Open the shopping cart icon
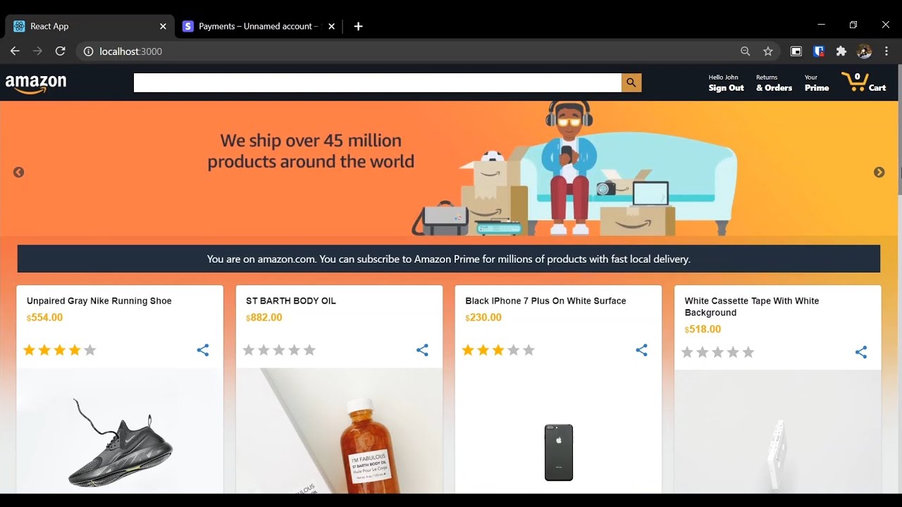 [x=855, y=82]
